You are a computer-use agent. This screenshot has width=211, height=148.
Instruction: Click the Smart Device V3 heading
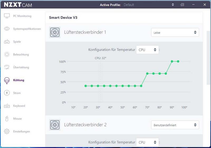click(x=63, y=17)
